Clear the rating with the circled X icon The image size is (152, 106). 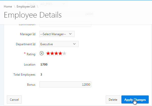pos(42,53)
